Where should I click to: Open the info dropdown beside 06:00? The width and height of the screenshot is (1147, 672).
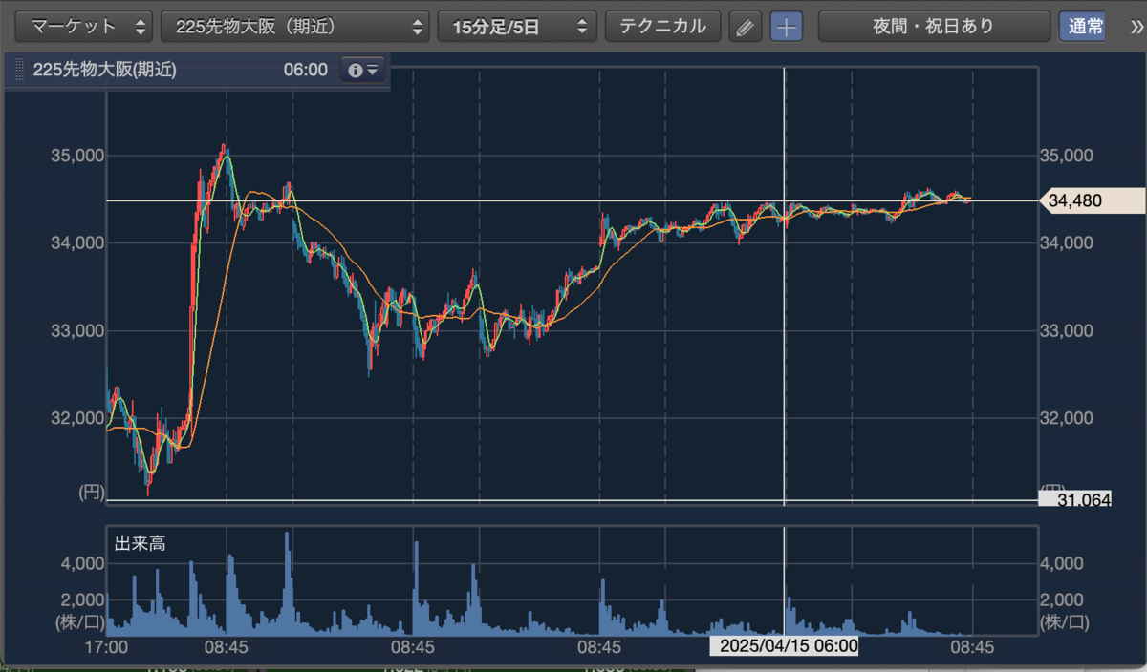(363, 70)
